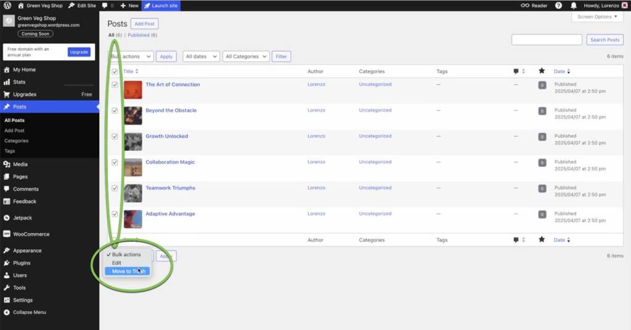Select the Edit option in bulk menu
Image resolution: width=631 pixels, height=330 pixels.
point(117,263)
